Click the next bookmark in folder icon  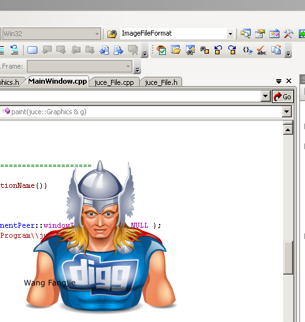click(x=90, y=50)
